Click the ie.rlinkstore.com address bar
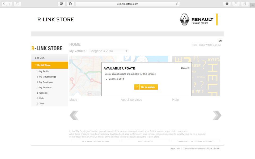The height and width of the screenshot is (159, 255). pos(127,4)
